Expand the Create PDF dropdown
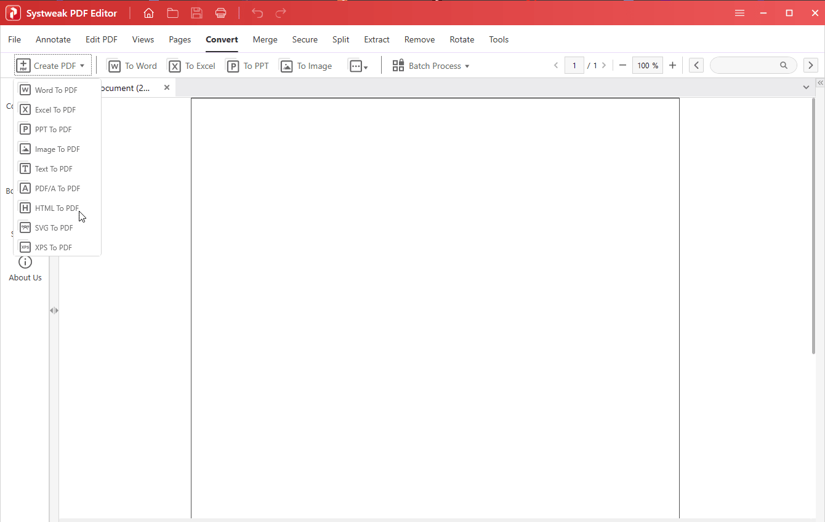 tap(53, 66)
